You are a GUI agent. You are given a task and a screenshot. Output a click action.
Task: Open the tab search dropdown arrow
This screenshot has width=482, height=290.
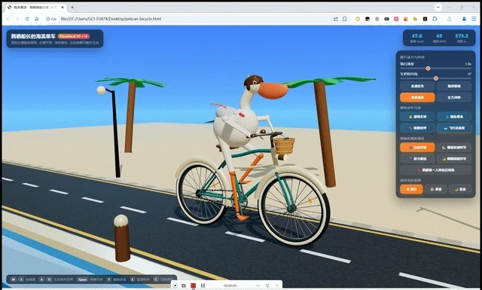click(438, 7)
